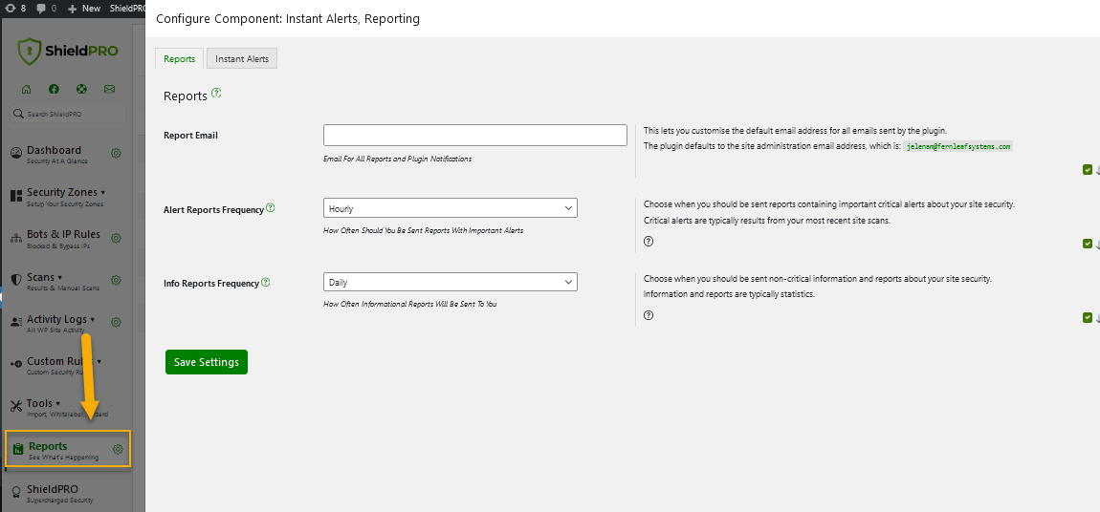This screenshot has width=1100, height=512.
Task: Click the 'Report Email' label
Action: point(190,136)
